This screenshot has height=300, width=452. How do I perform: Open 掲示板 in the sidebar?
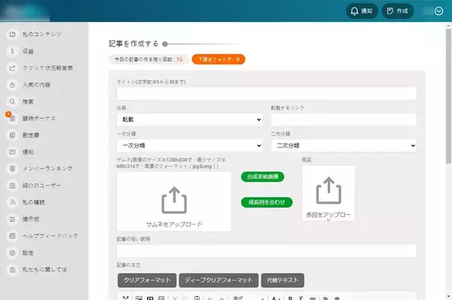(x=31, y=219)
